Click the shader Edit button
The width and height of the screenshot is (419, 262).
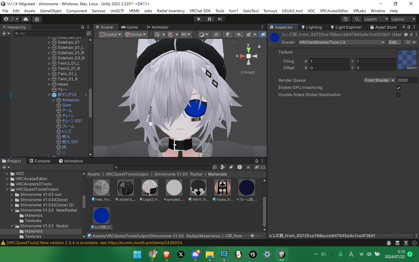pyautogui.click(x=395, y=42)
